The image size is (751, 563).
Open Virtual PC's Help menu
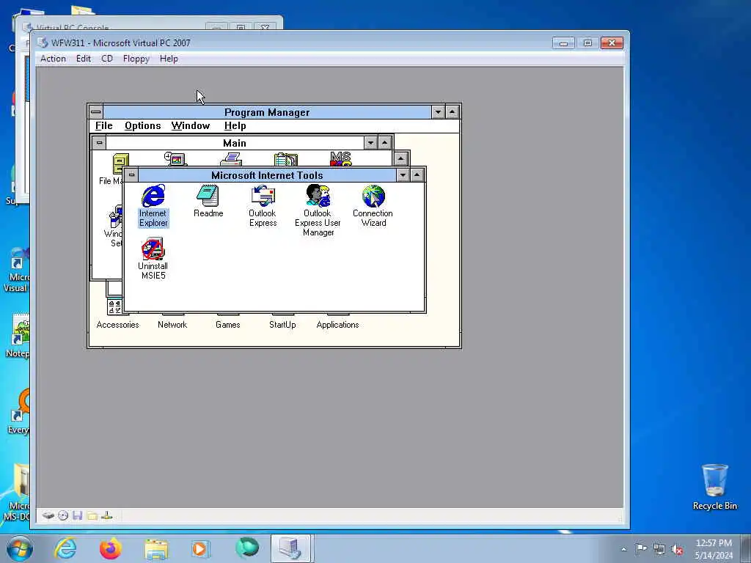(169, 59)
